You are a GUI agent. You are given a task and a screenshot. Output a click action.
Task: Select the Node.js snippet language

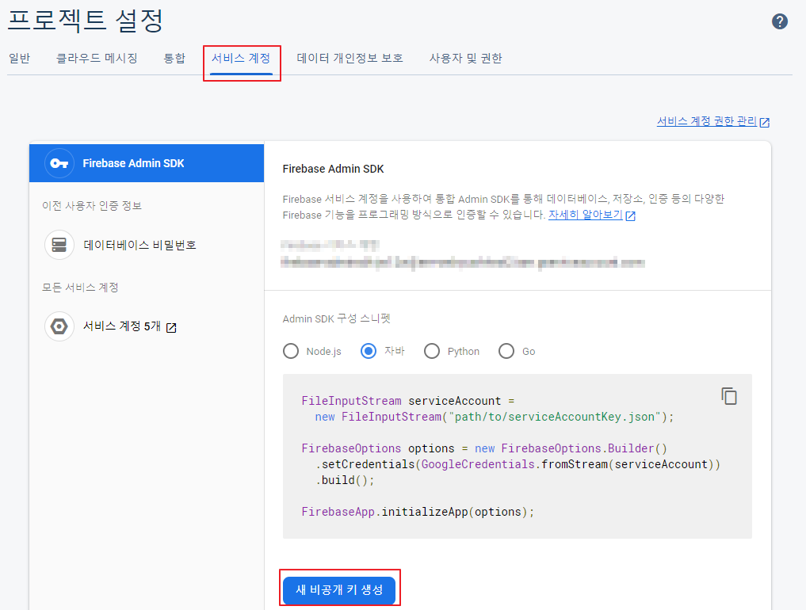coord(291,351)
